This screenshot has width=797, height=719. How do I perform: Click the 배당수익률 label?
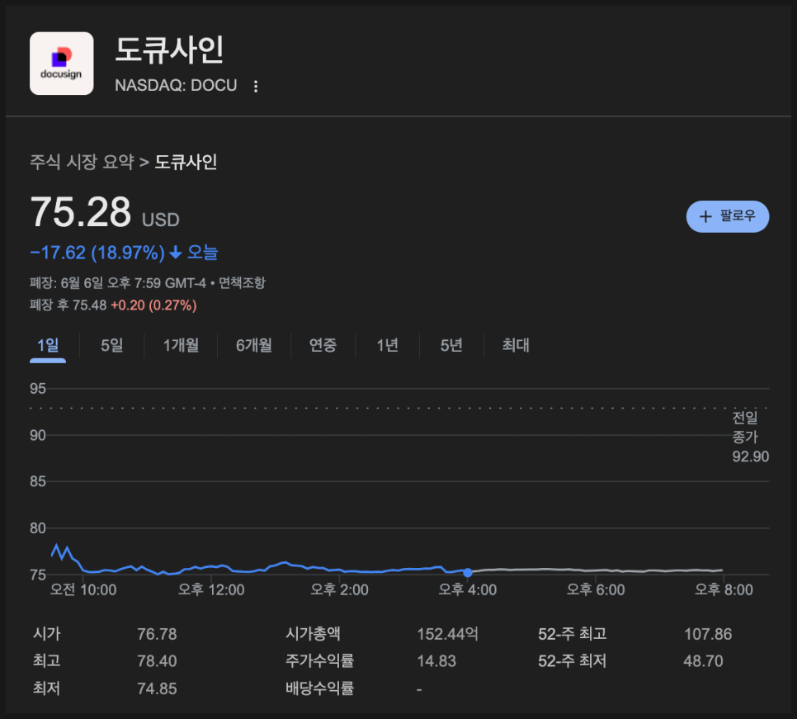(x=320, y=688)
